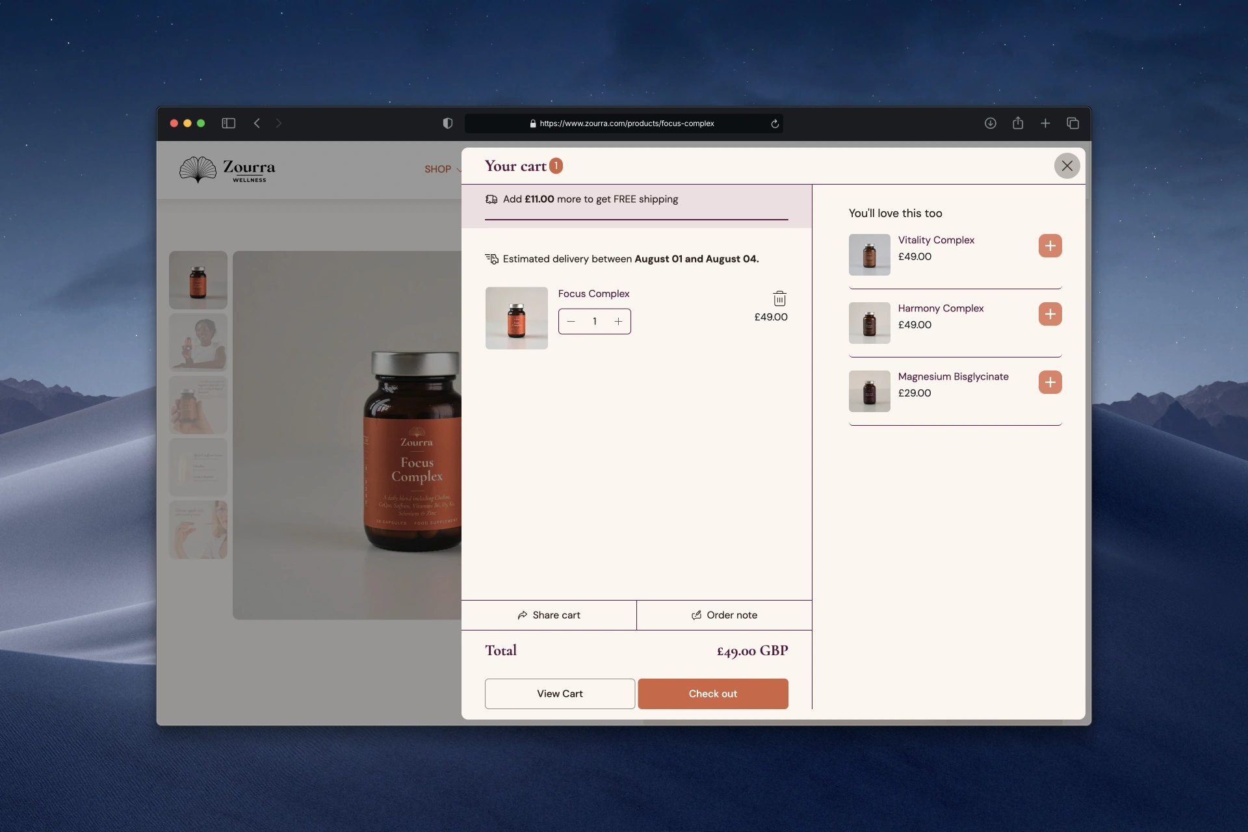Open the Focus Complex product name link
Screen dimensions: 1248x832
point(593,294)
